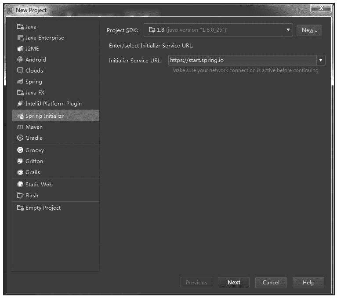This screenshot has height=298, width=337.
Task: Click the J2ME icon in list
Action: tap(20, 49)
